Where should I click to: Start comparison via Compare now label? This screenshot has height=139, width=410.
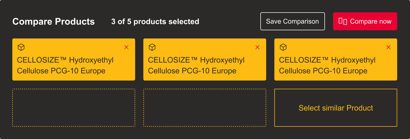(x=371, y=22)
